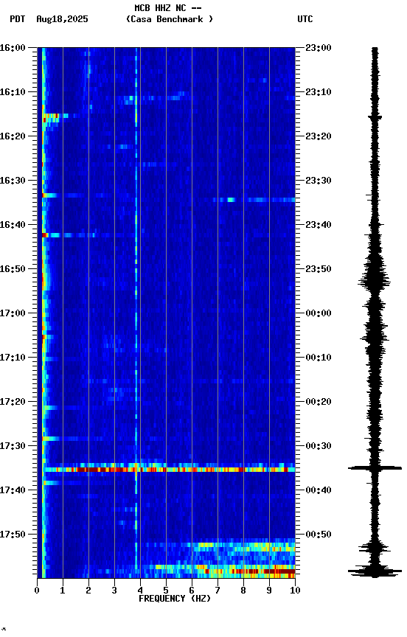The image size is (407, 637).
Task: Click frequency axis tick label '9'
Action: point(269,591)
